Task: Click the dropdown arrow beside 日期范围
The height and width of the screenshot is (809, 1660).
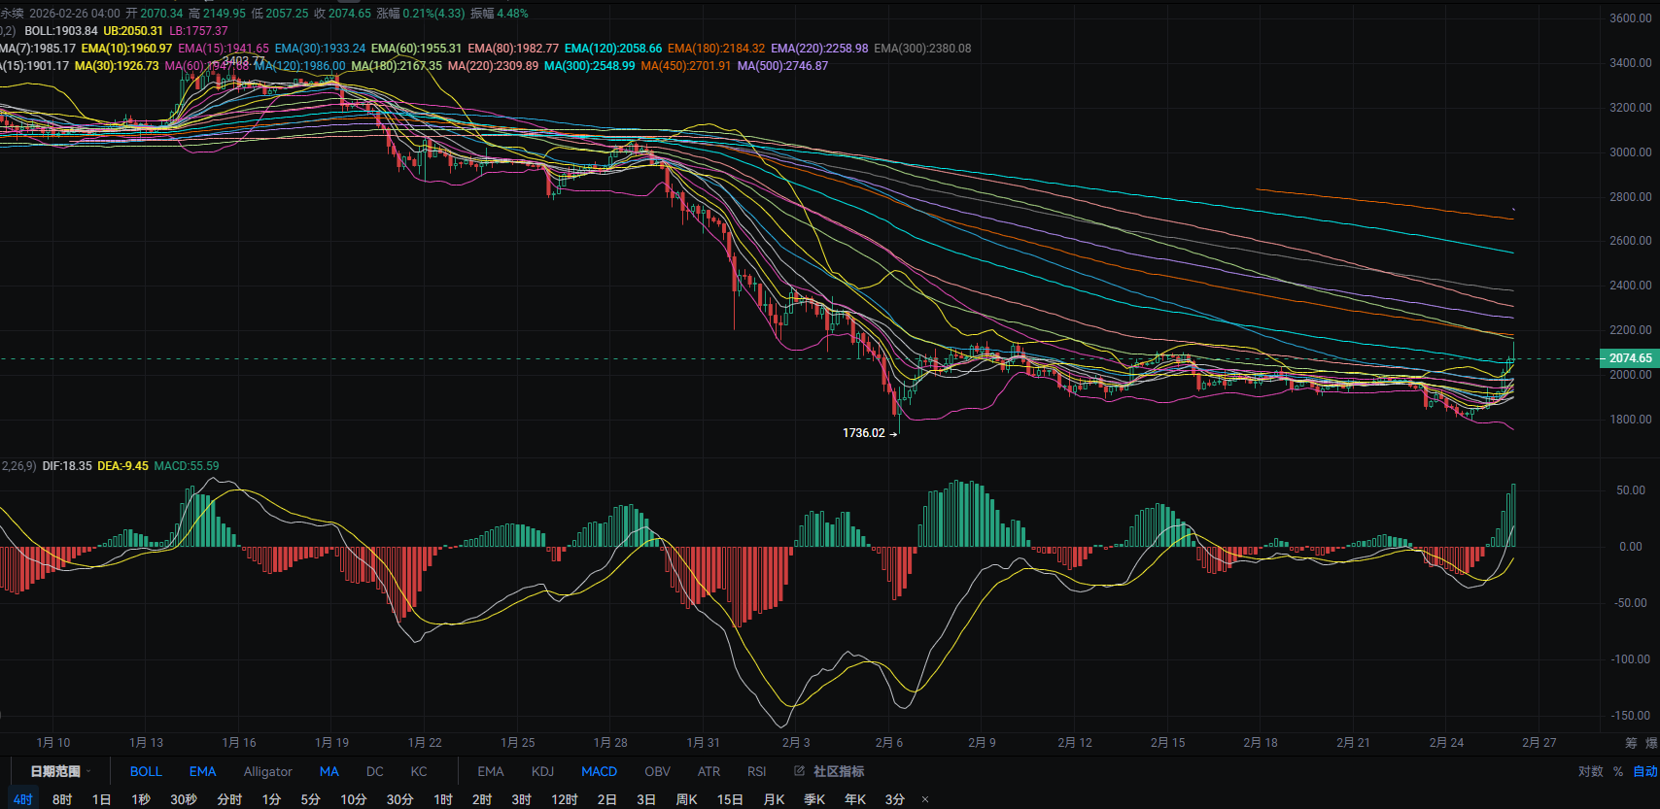Action: click(88, 771)
